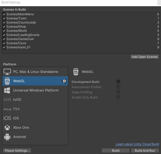The image size is (161, 154).
Task: Toggle Scripts Only Build checkbox
Action: pos(118,97)
